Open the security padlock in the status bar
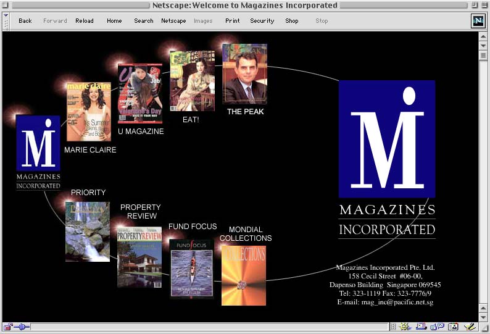 tap(8, 327)
